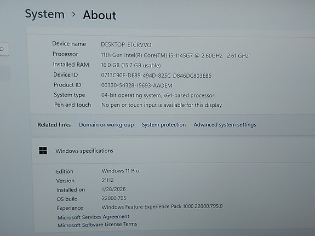Select the No pen or touch text
315x236 pixels.
pyautogui.click(x=162, y=105)
